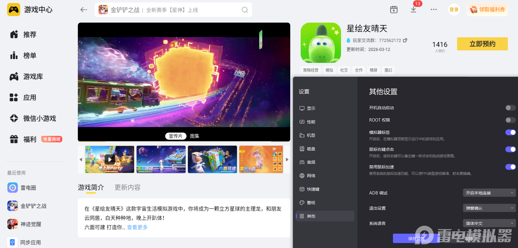Switch to 宣传片 trailer tab
This screenshot has width=518, height=248.
176,136
